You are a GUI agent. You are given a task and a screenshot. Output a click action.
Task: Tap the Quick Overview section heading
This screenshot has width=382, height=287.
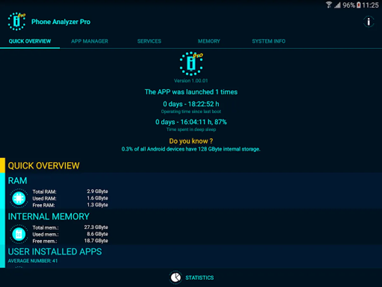[x=44, y=166]
